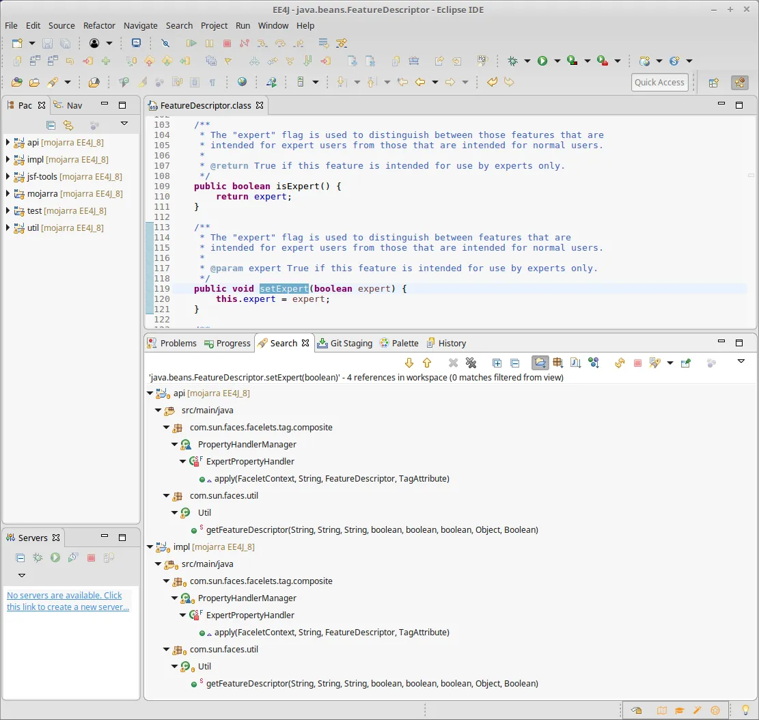Open the Search view menu dropdown arrow
759x720 pixels.
(741, 361)
